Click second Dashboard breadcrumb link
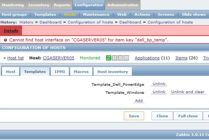Screen dimensions: 209x140 pyautogui.click(x=130, y=22)
